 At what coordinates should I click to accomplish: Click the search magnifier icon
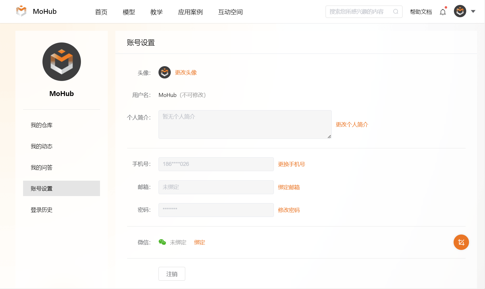[x=396, y=12]
